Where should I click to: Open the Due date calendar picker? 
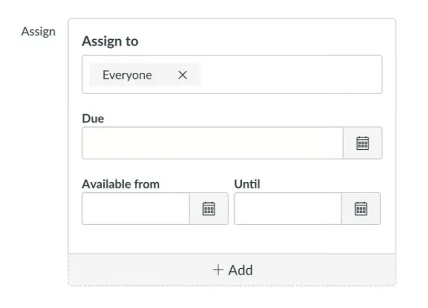tap(363, 143)
